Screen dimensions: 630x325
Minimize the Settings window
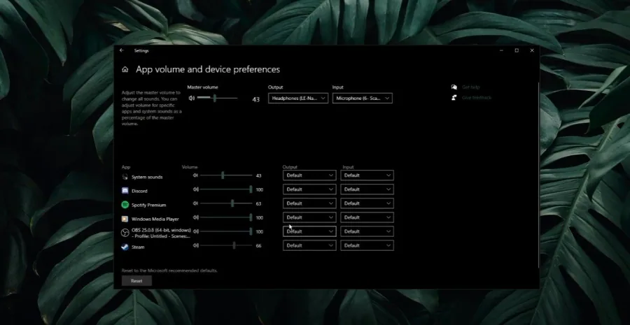[501, 50]
